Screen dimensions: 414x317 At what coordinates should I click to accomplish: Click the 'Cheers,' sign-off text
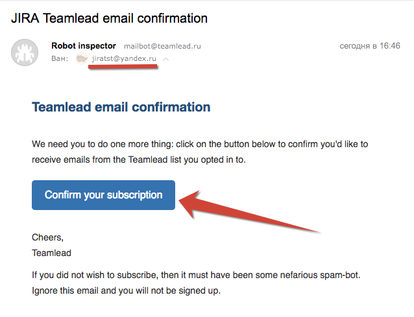coord(48,238)
